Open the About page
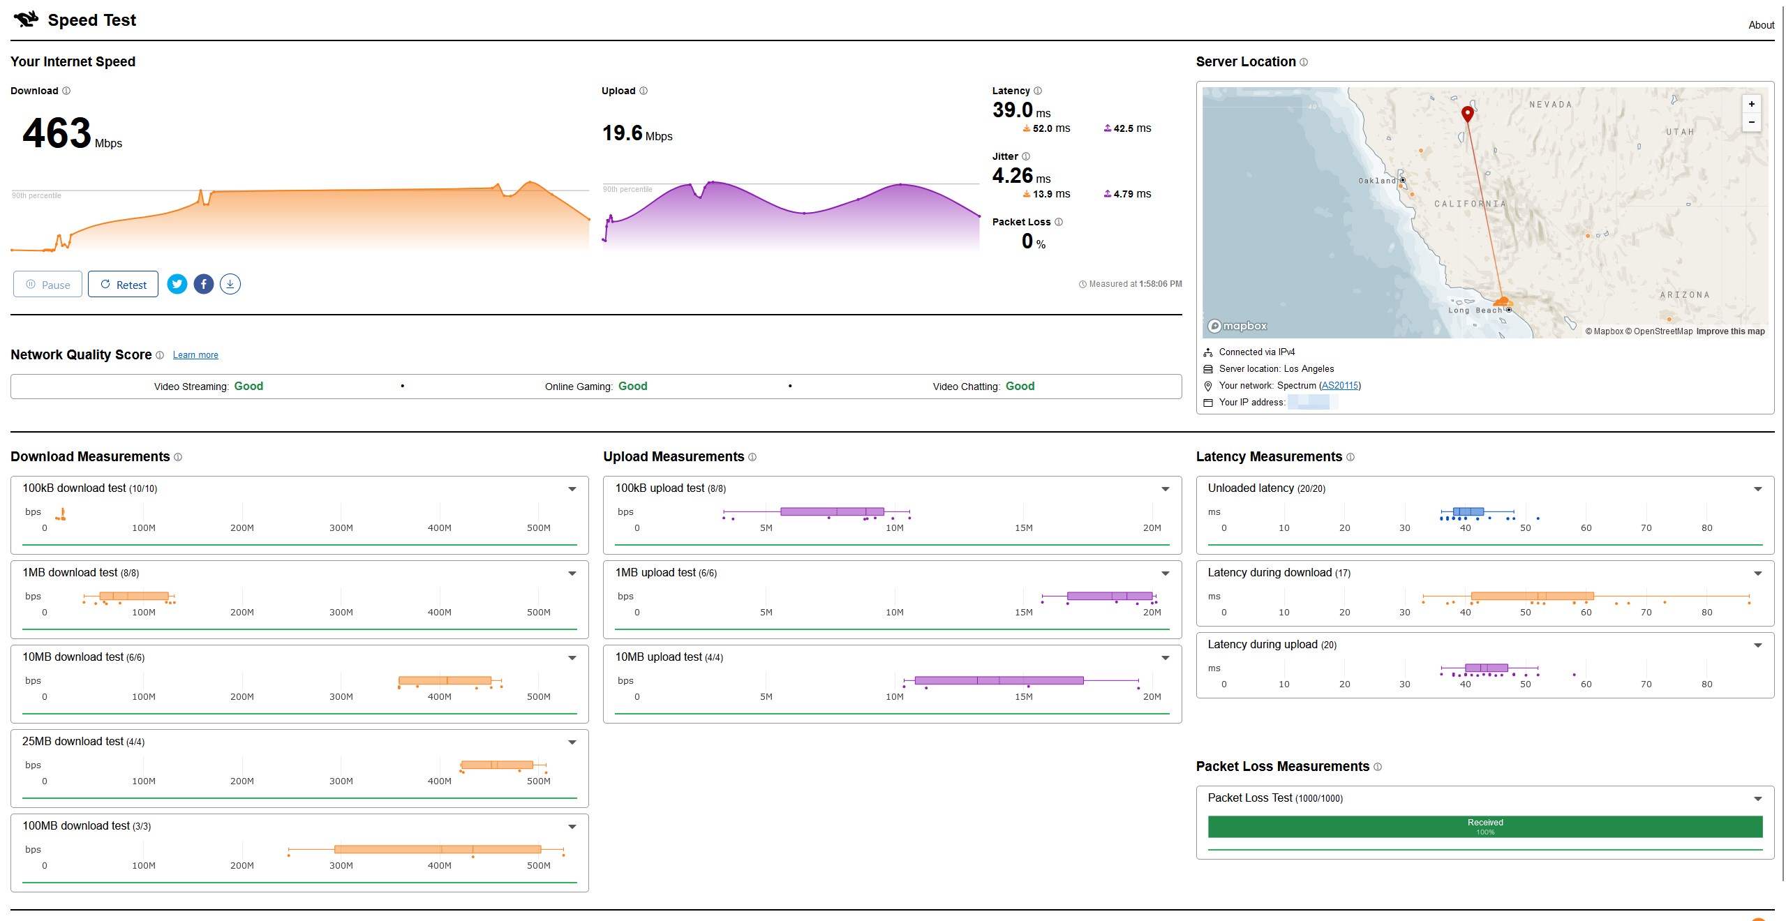Viewport: 1786px width, 921px height. [x=1761, y=25]
